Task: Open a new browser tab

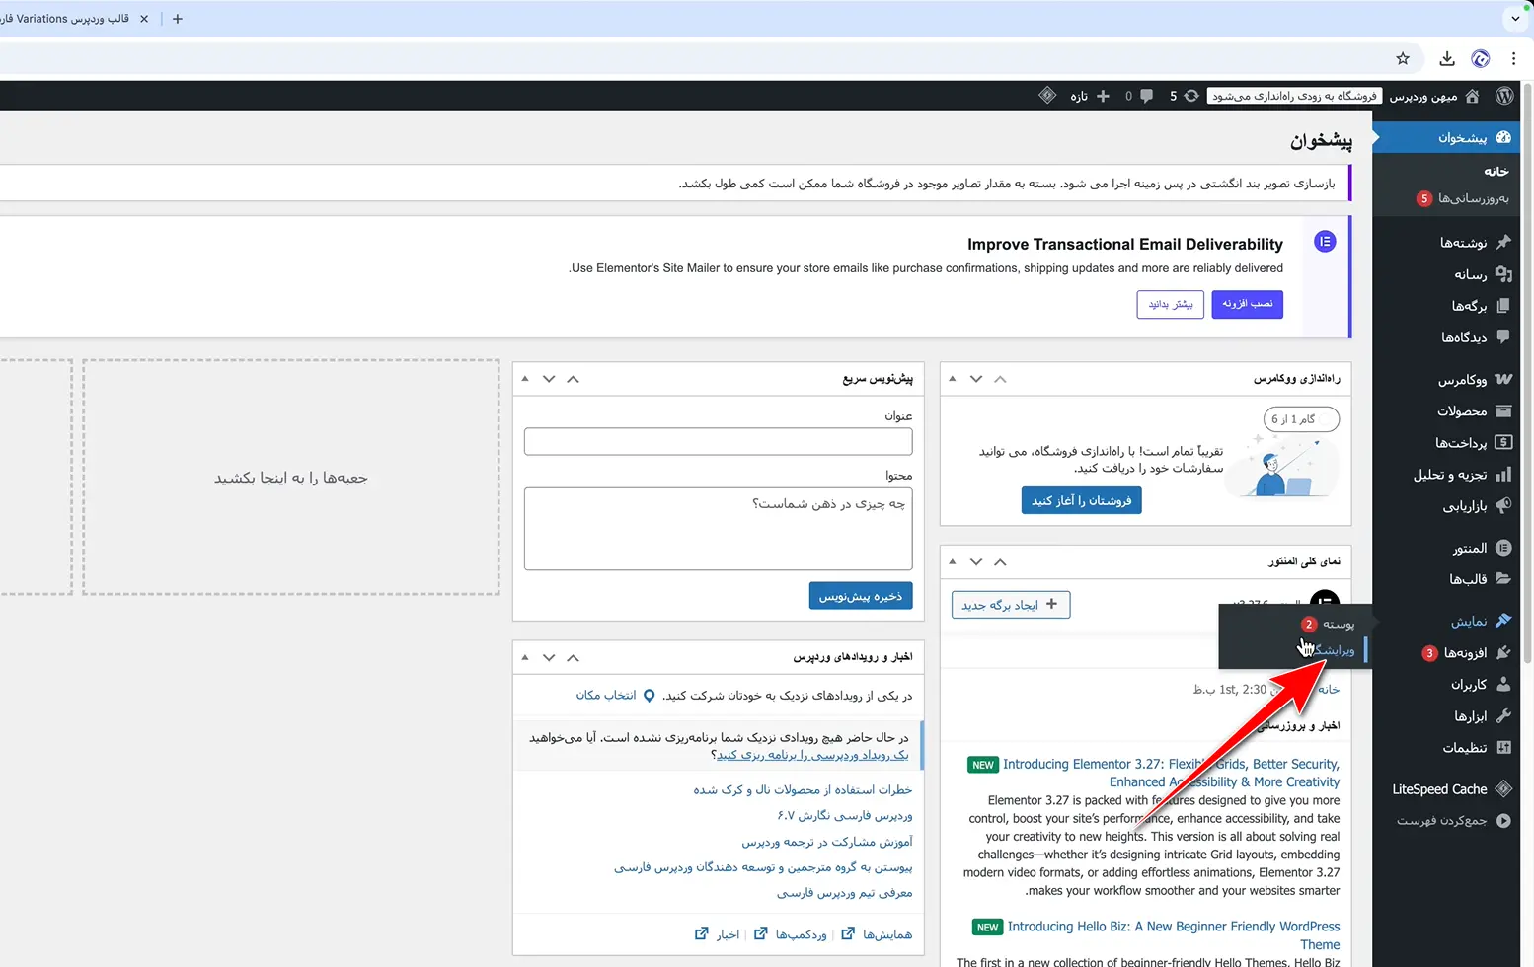Action: coord(178,19)
